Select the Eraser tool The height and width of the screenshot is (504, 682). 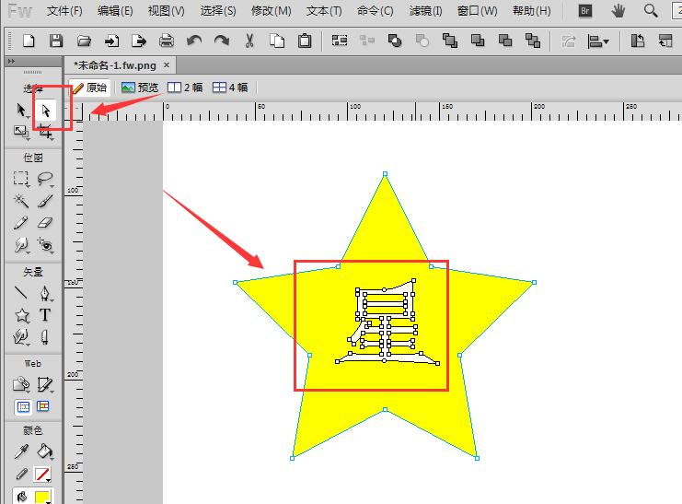[45, 223]
